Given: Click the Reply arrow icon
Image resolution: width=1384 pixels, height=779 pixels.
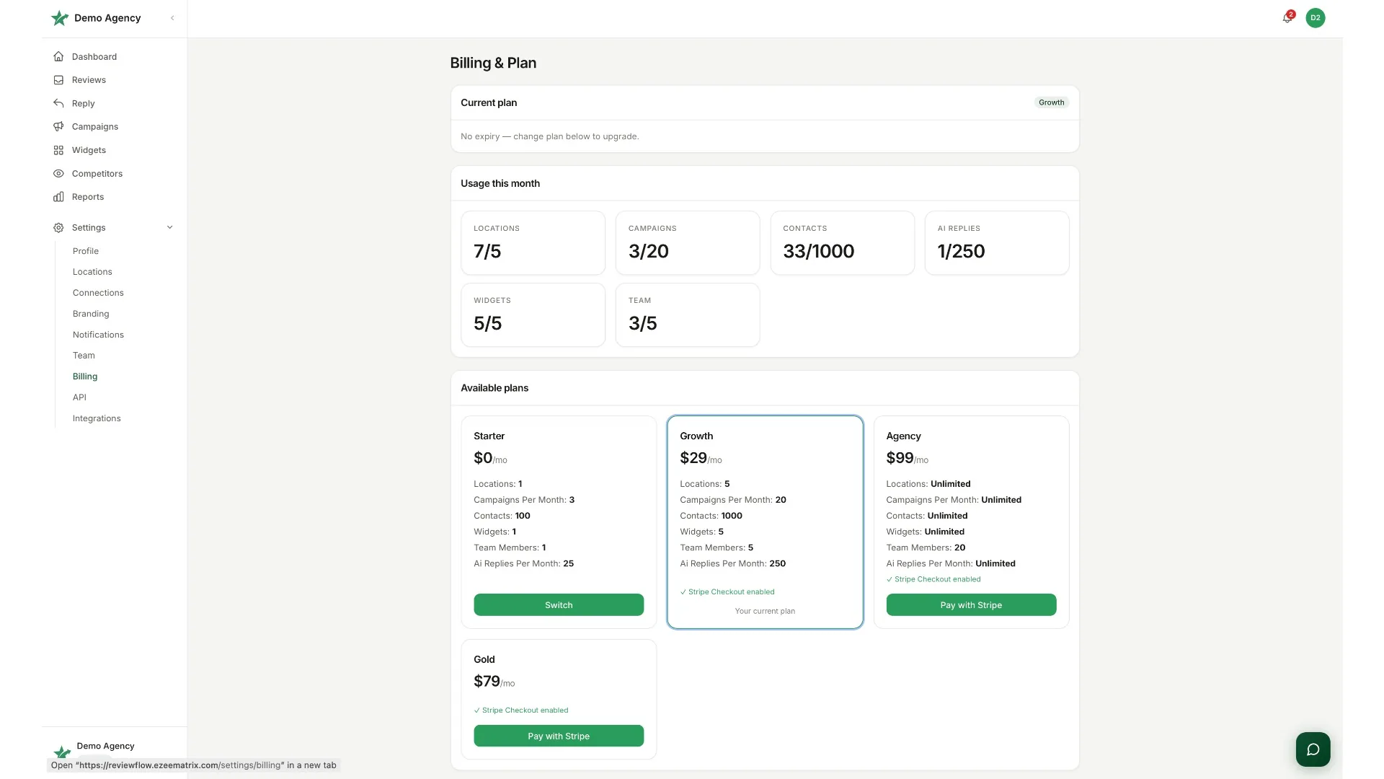Looking at the screenshot, I should (x=58, y=103).
